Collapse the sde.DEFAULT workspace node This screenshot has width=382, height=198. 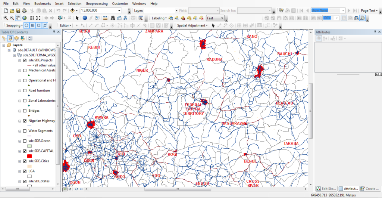9,50
